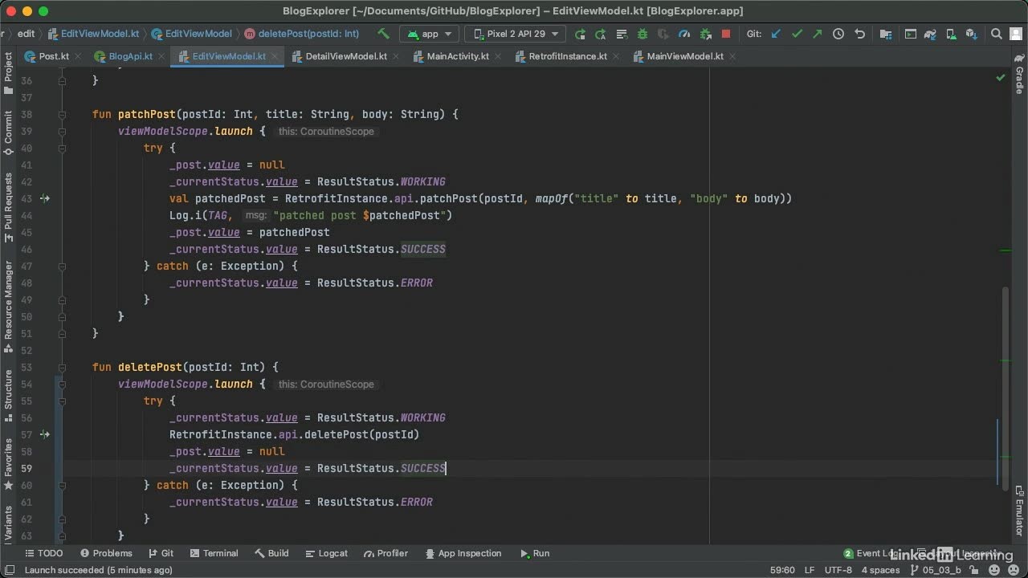Switch to the MainViewModel.kt tab
The width and height of the screenshot is (1028, 578).
(x=684, y=56)
